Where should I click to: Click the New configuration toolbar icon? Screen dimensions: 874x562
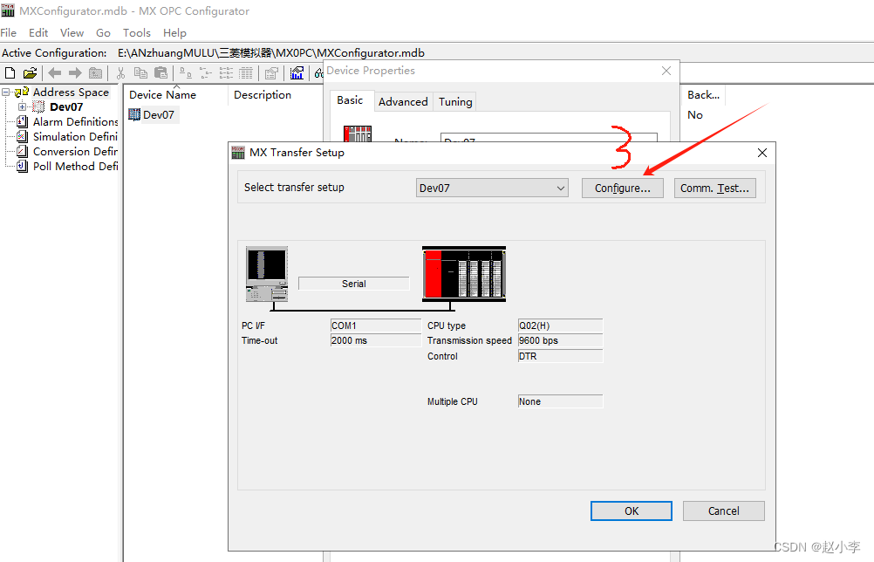10,73
